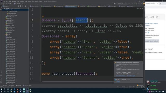Click CRLF line separator in status bar
Viewport: 166px width, 93px height.
[130, 87]
